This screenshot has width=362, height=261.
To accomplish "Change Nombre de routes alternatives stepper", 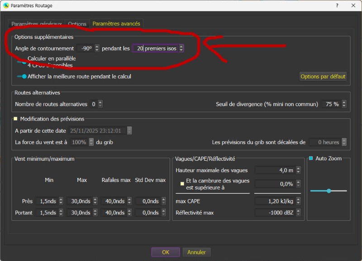I will tap(100, 104).
